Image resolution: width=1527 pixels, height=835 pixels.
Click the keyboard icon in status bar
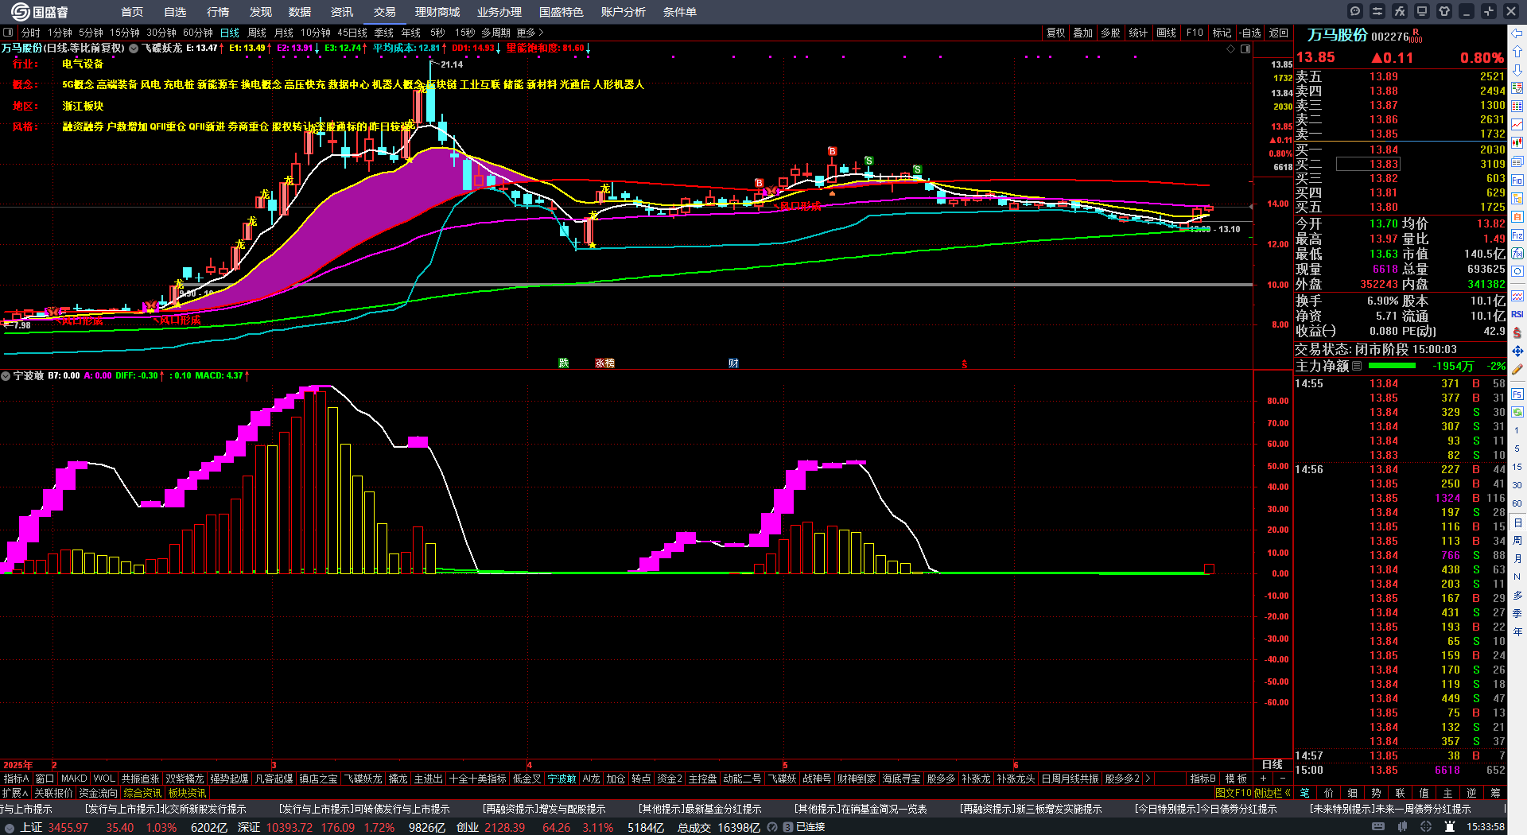tap(1378, 827)
